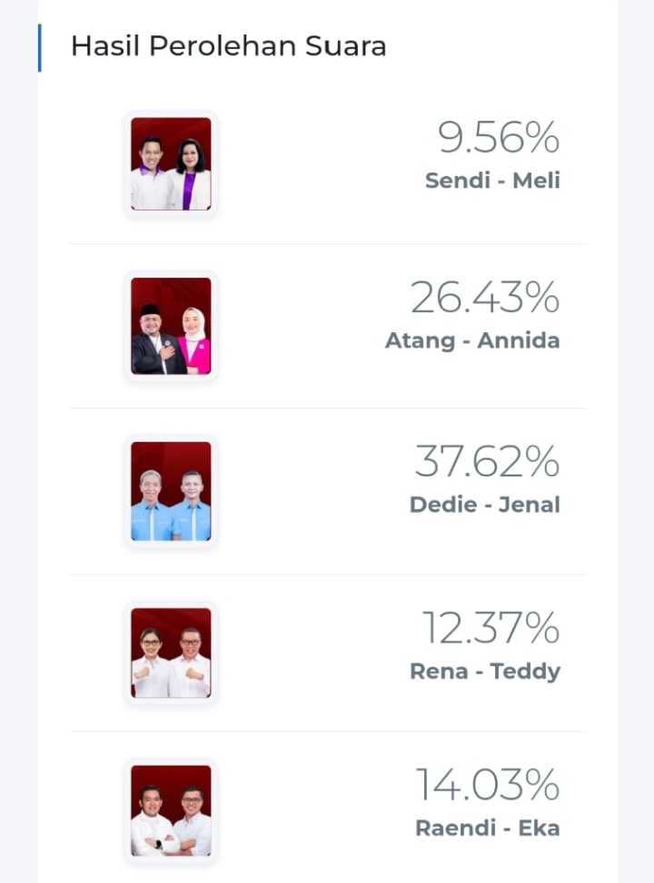Click divider line above Raendi - Eka row
Screen dimensions: 654x883
tap(328, 731)
